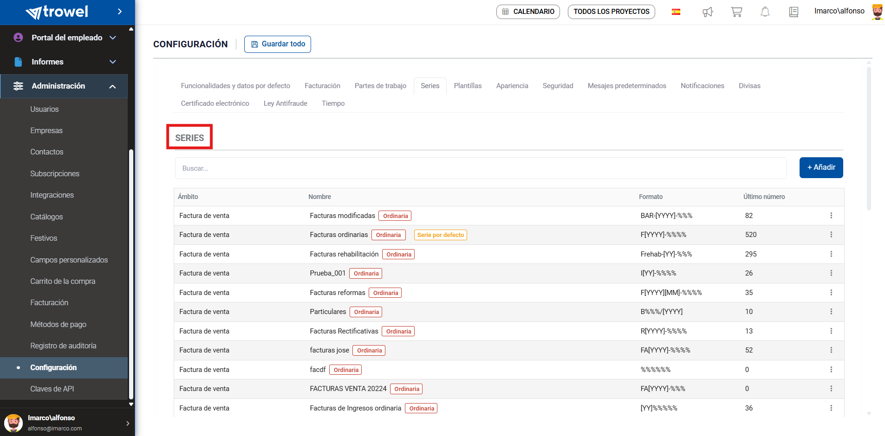Viewport: 885px width, 436px height.
Task: Open Usuarios in the sidebar menu
Action: click(45, 109)
